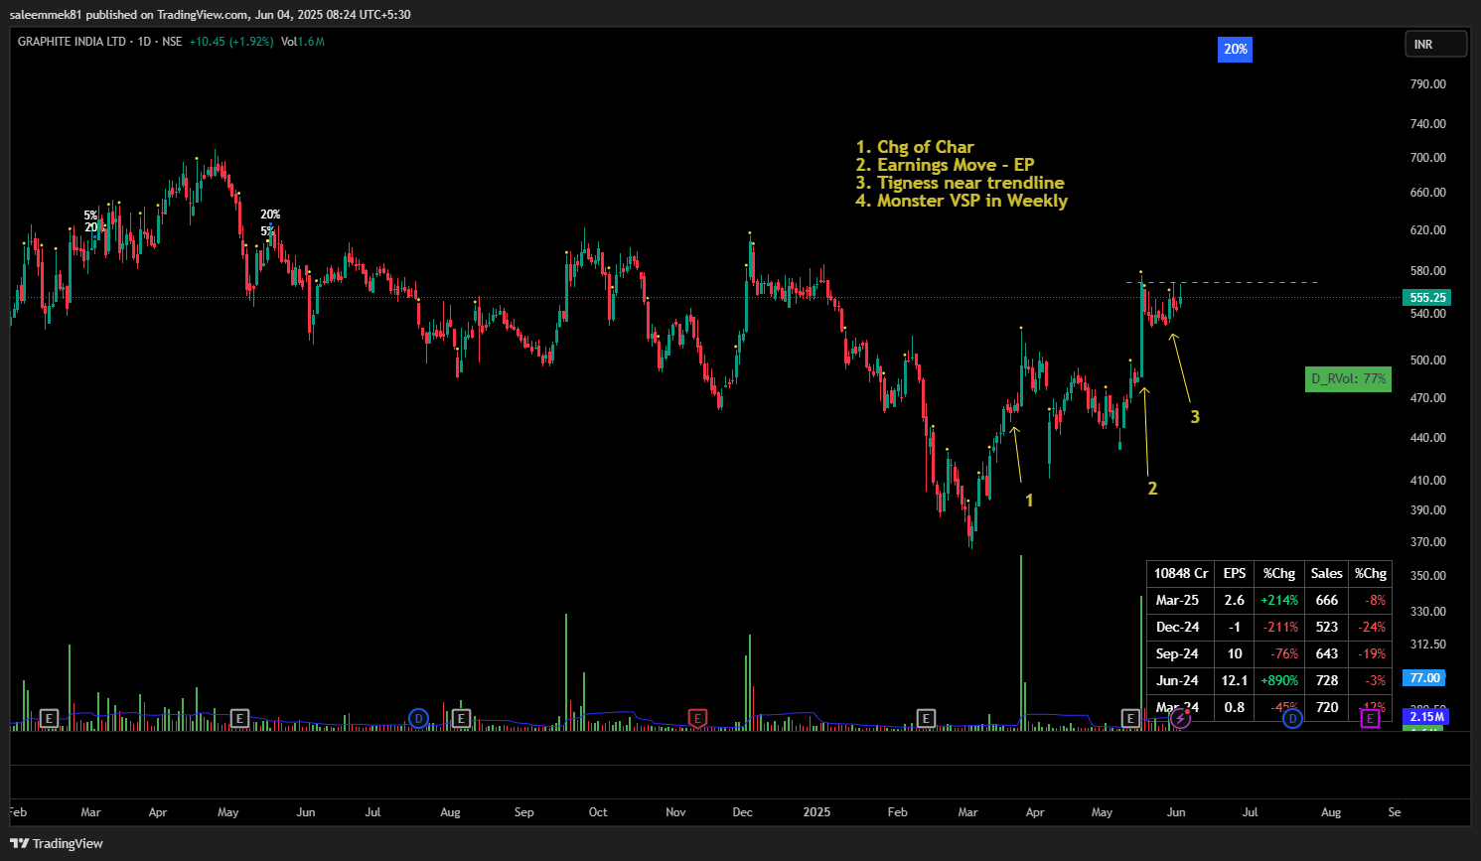The image size is (1481, 861).
Task: Click the +214% EPS change cell
Action: point(1279,600)
